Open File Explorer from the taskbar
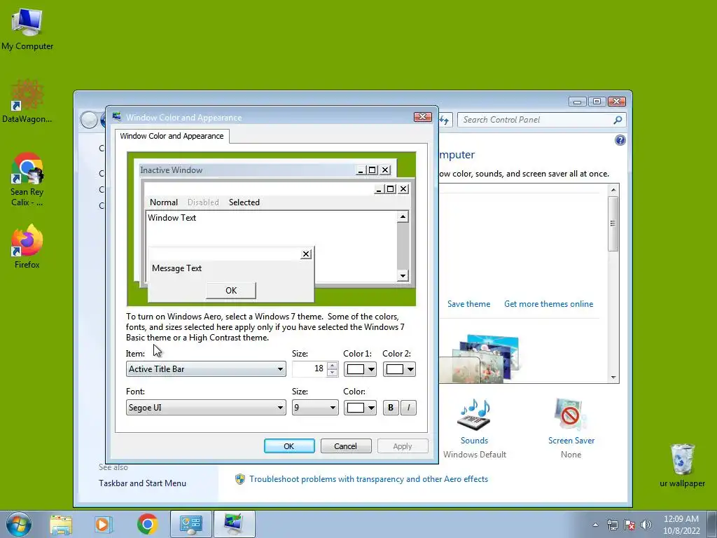This screenshot has height=538, width=717. click(x=61, y=524)
